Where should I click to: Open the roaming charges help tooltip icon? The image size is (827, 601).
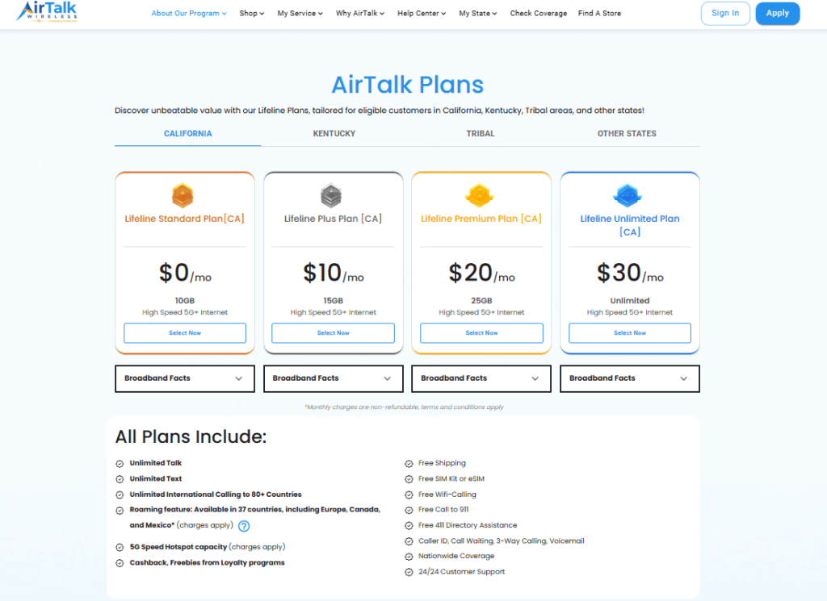click(x=244, y=525)
